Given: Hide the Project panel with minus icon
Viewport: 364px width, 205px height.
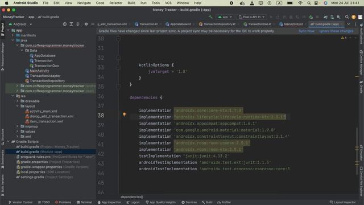Looking at the screenshot, I should click(x=93, y=24).
